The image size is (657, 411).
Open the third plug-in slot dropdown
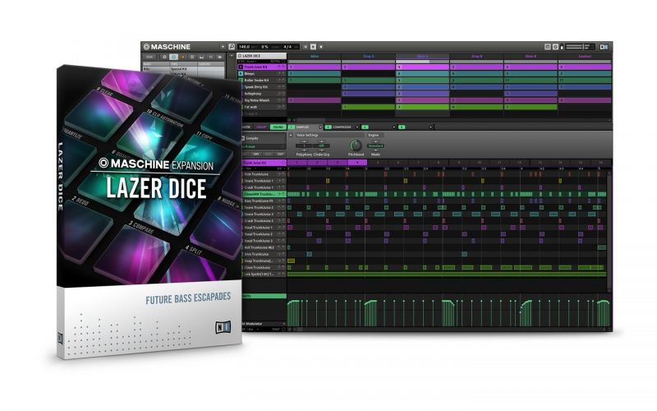(394, 127)
